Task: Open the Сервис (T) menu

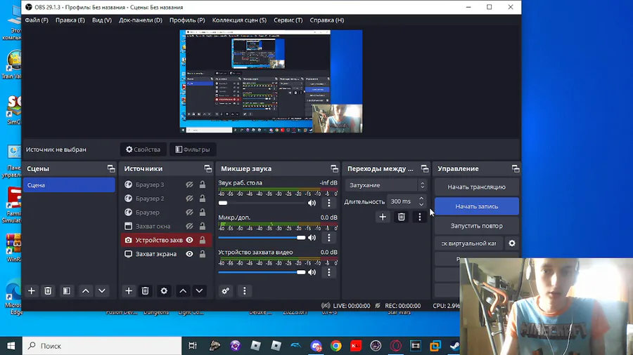Action: coord(288,20)
